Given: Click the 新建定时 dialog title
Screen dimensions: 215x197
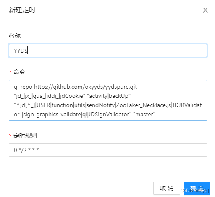Looking at the screenshot, I should coord(22,10).
